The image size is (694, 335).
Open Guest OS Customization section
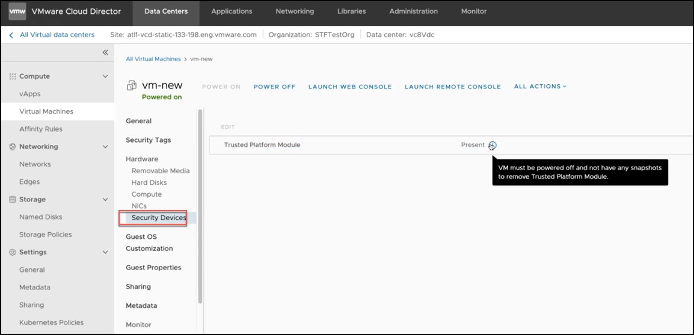tap(149, 242)
